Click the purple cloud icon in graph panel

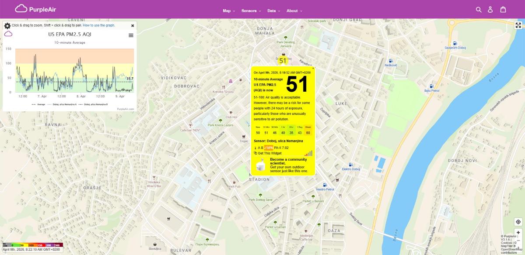8,34
